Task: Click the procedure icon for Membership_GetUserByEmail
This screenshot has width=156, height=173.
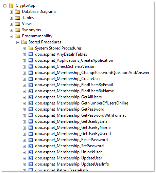Action: pos(31,121)
